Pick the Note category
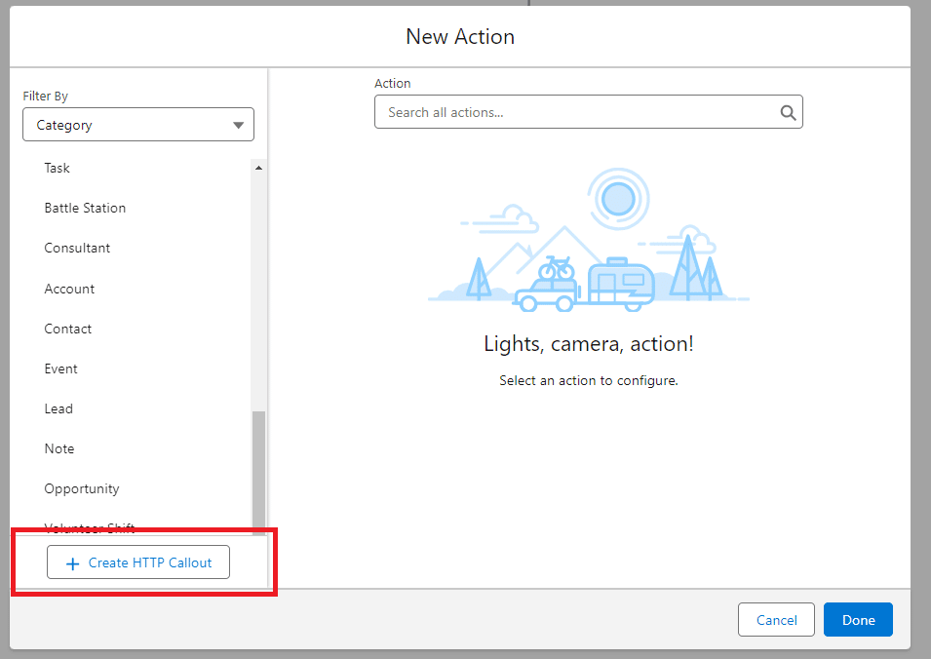 point(59,448)
